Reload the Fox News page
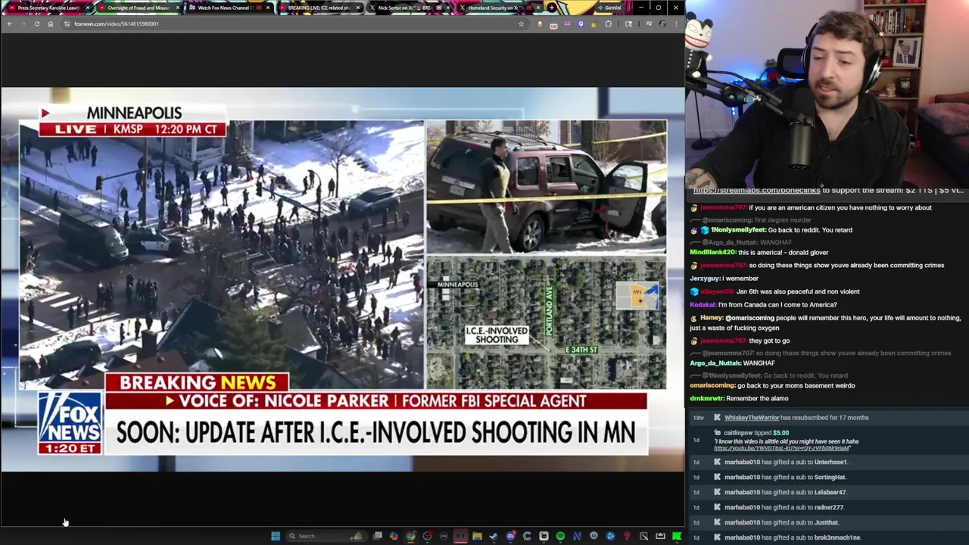The width and height of the screenshot is (969, 545). [x=36, y=23]
